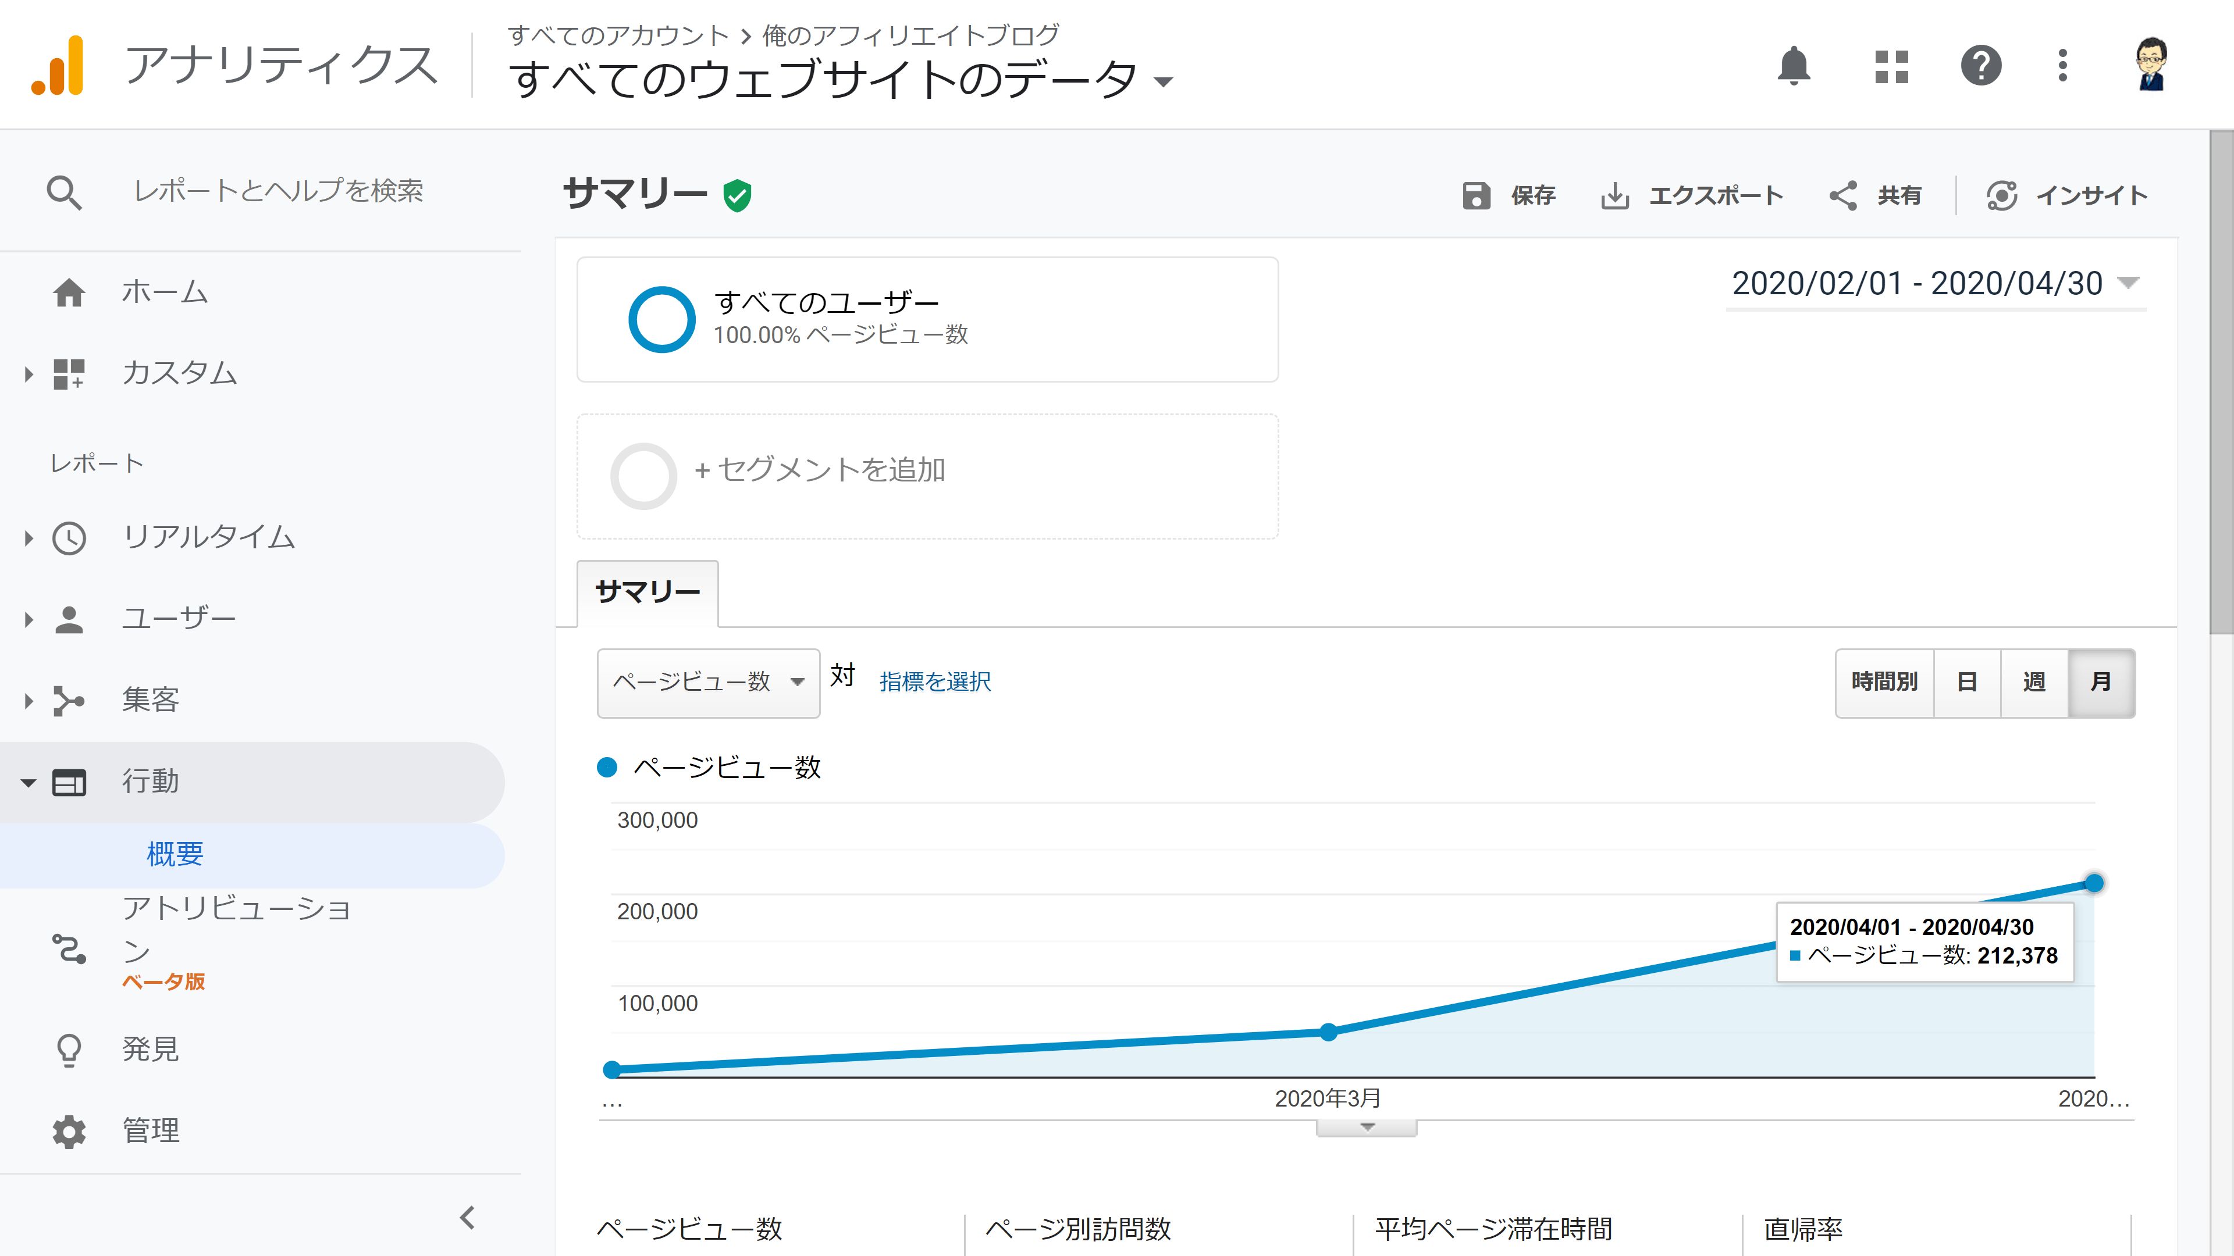Click the April data point on graph

click(2094, 883)
